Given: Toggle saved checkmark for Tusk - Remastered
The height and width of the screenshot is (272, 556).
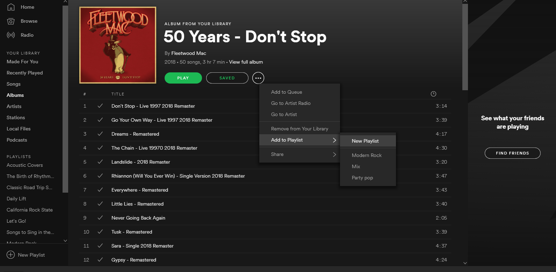Looking at the screenshot, I should point(100,232).
